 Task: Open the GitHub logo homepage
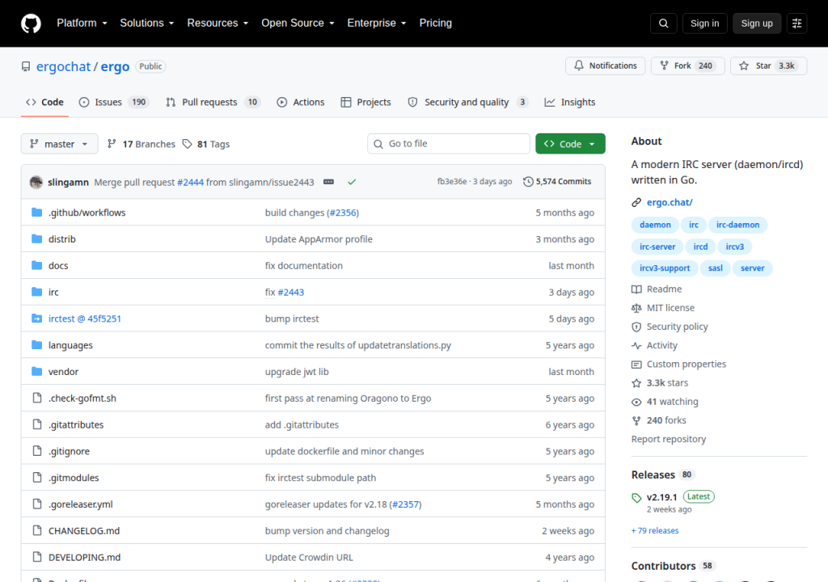pyautogui.click(x=31, y=23)
